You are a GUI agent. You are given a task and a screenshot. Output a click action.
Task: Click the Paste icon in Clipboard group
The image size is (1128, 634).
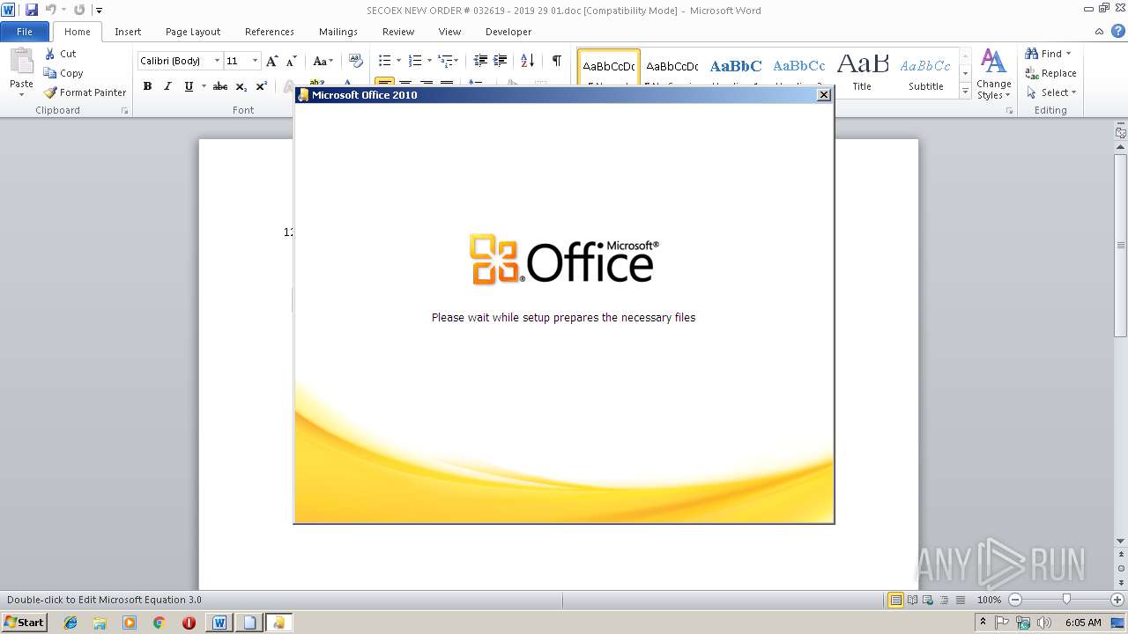21,62
